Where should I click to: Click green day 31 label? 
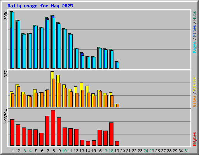click(x=187, y=151)
